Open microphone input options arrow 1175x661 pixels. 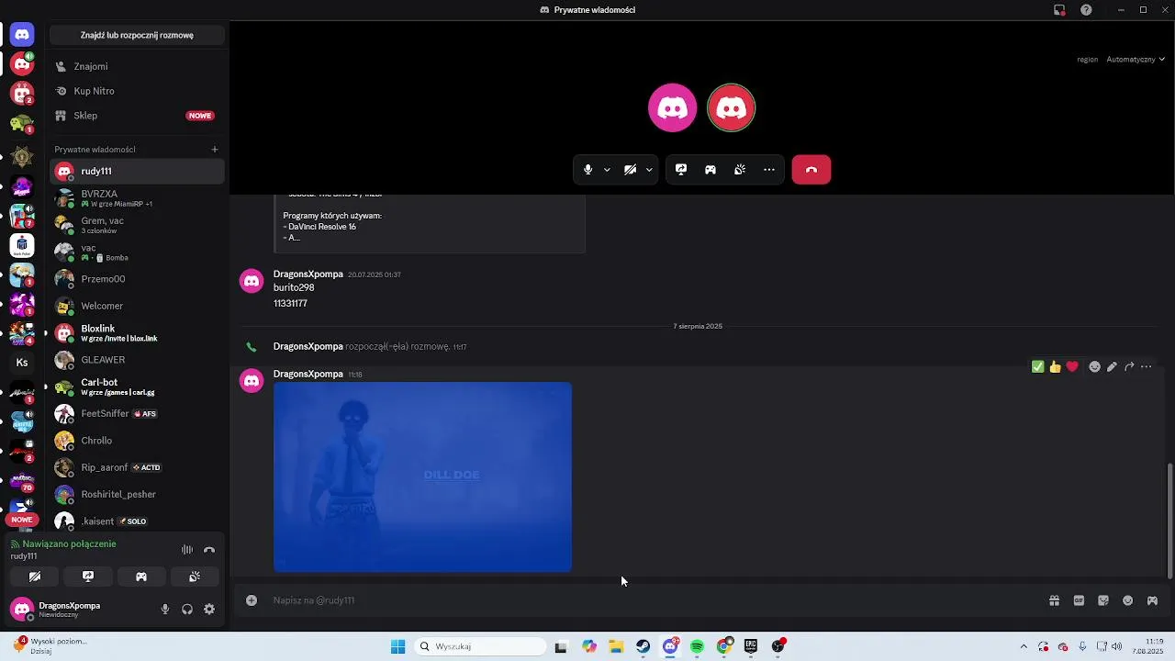coord(607,170)
